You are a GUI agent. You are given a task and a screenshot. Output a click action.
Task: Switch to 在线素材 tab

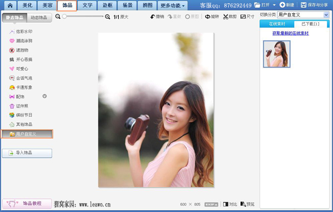(x=277, y=24)
